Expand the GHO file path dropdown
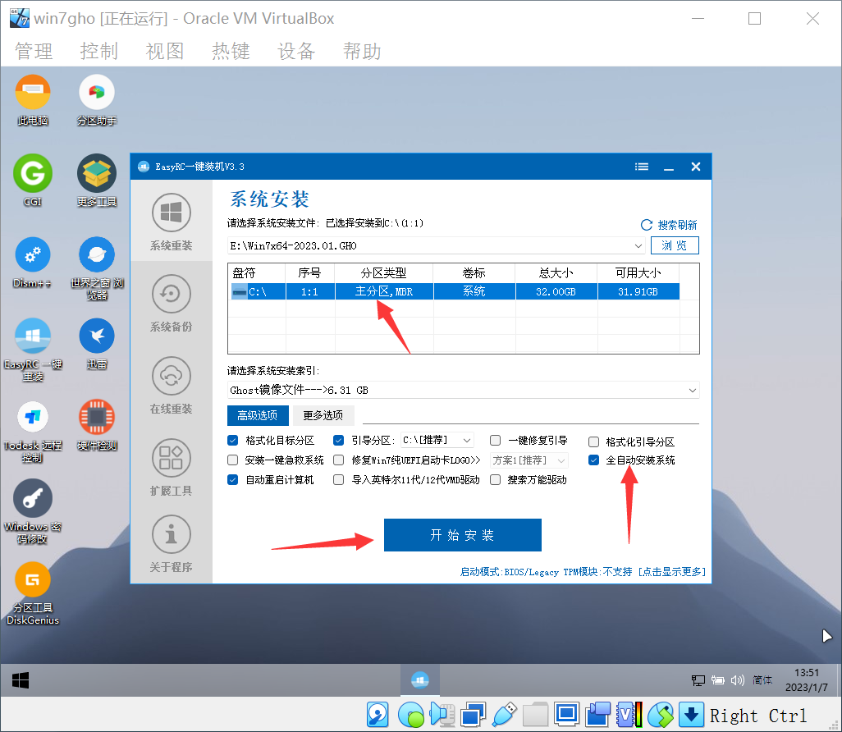 pos(638,246)
